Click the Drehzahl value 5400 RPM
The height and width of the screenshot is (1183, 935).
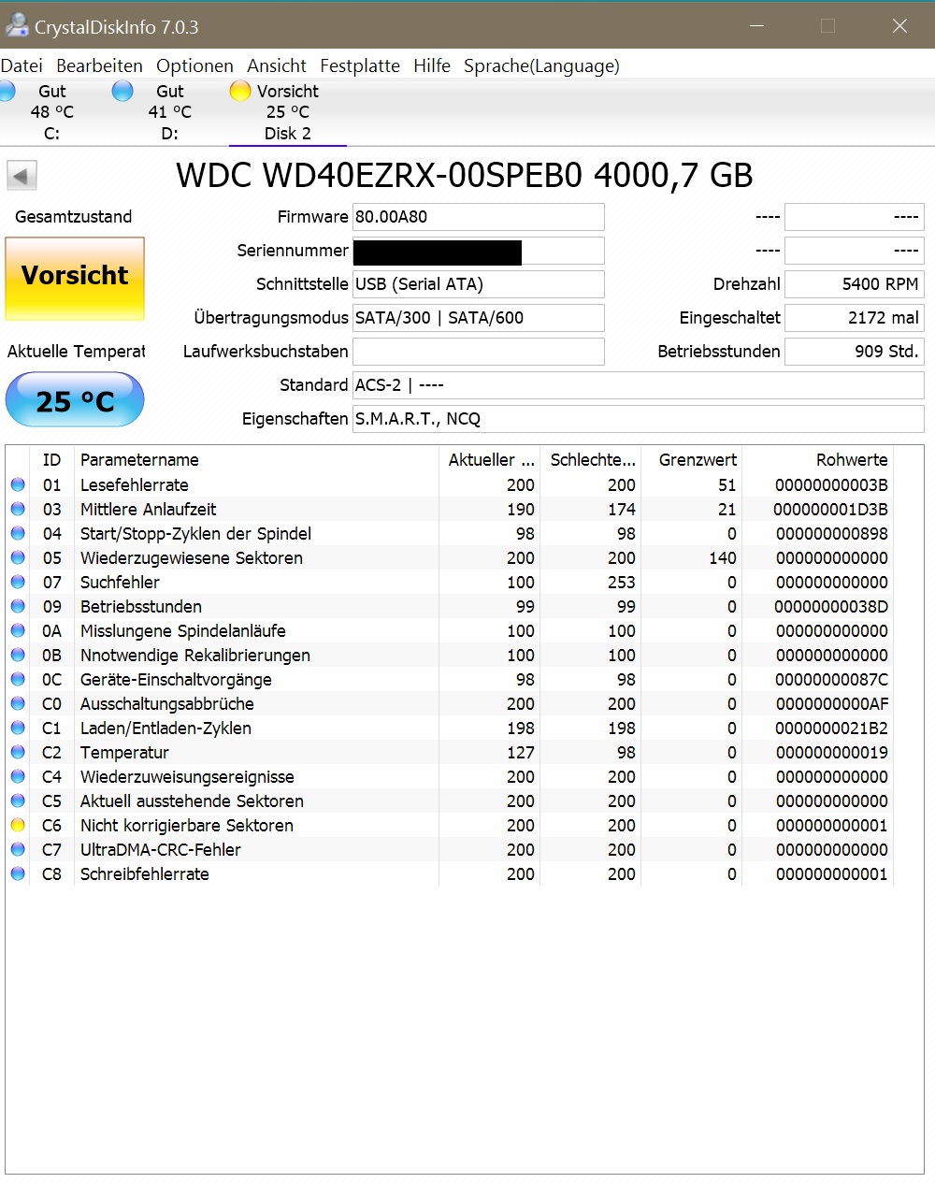tap(855, 284)
